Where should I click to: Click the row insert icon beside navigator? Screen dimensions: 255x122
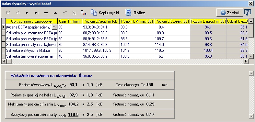tap(84, 13)
